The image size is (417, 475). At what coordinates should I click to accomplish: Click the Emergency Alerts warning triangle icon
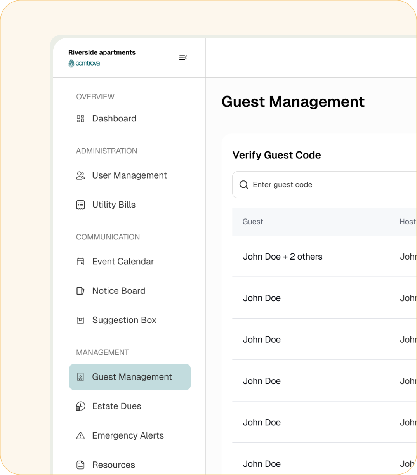(80, 436)
